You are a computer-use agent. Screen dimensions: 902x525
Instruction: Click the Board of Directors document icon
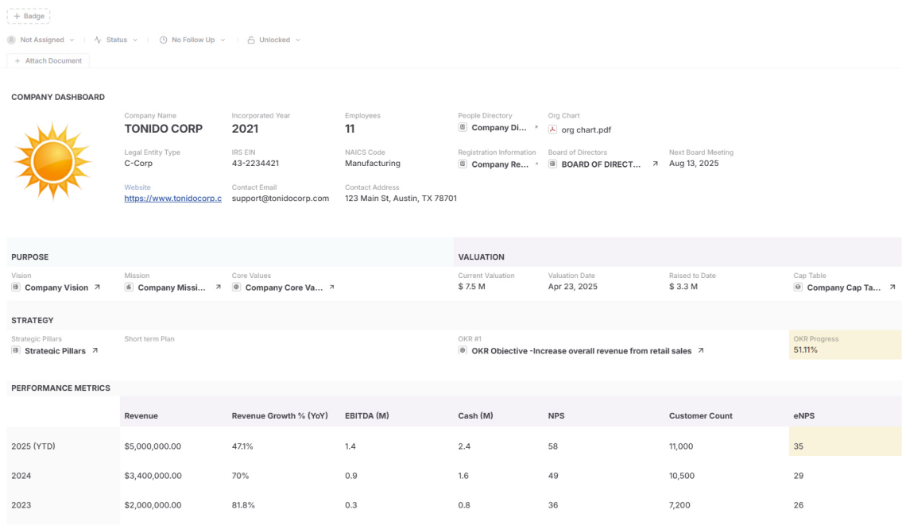552,164
